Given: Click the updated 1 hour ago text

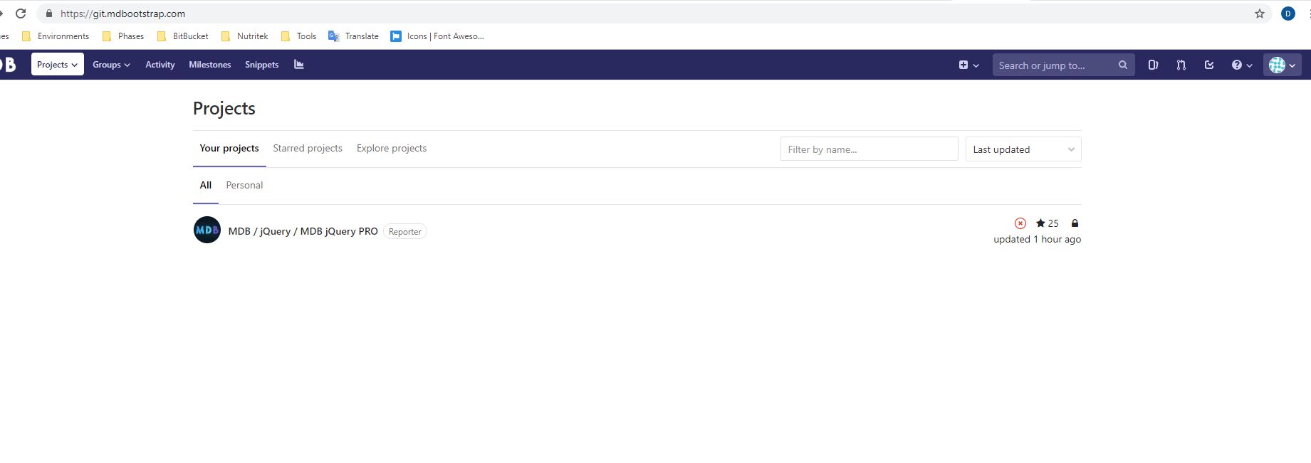Looking at the screenshot, I should point(1038,240).
